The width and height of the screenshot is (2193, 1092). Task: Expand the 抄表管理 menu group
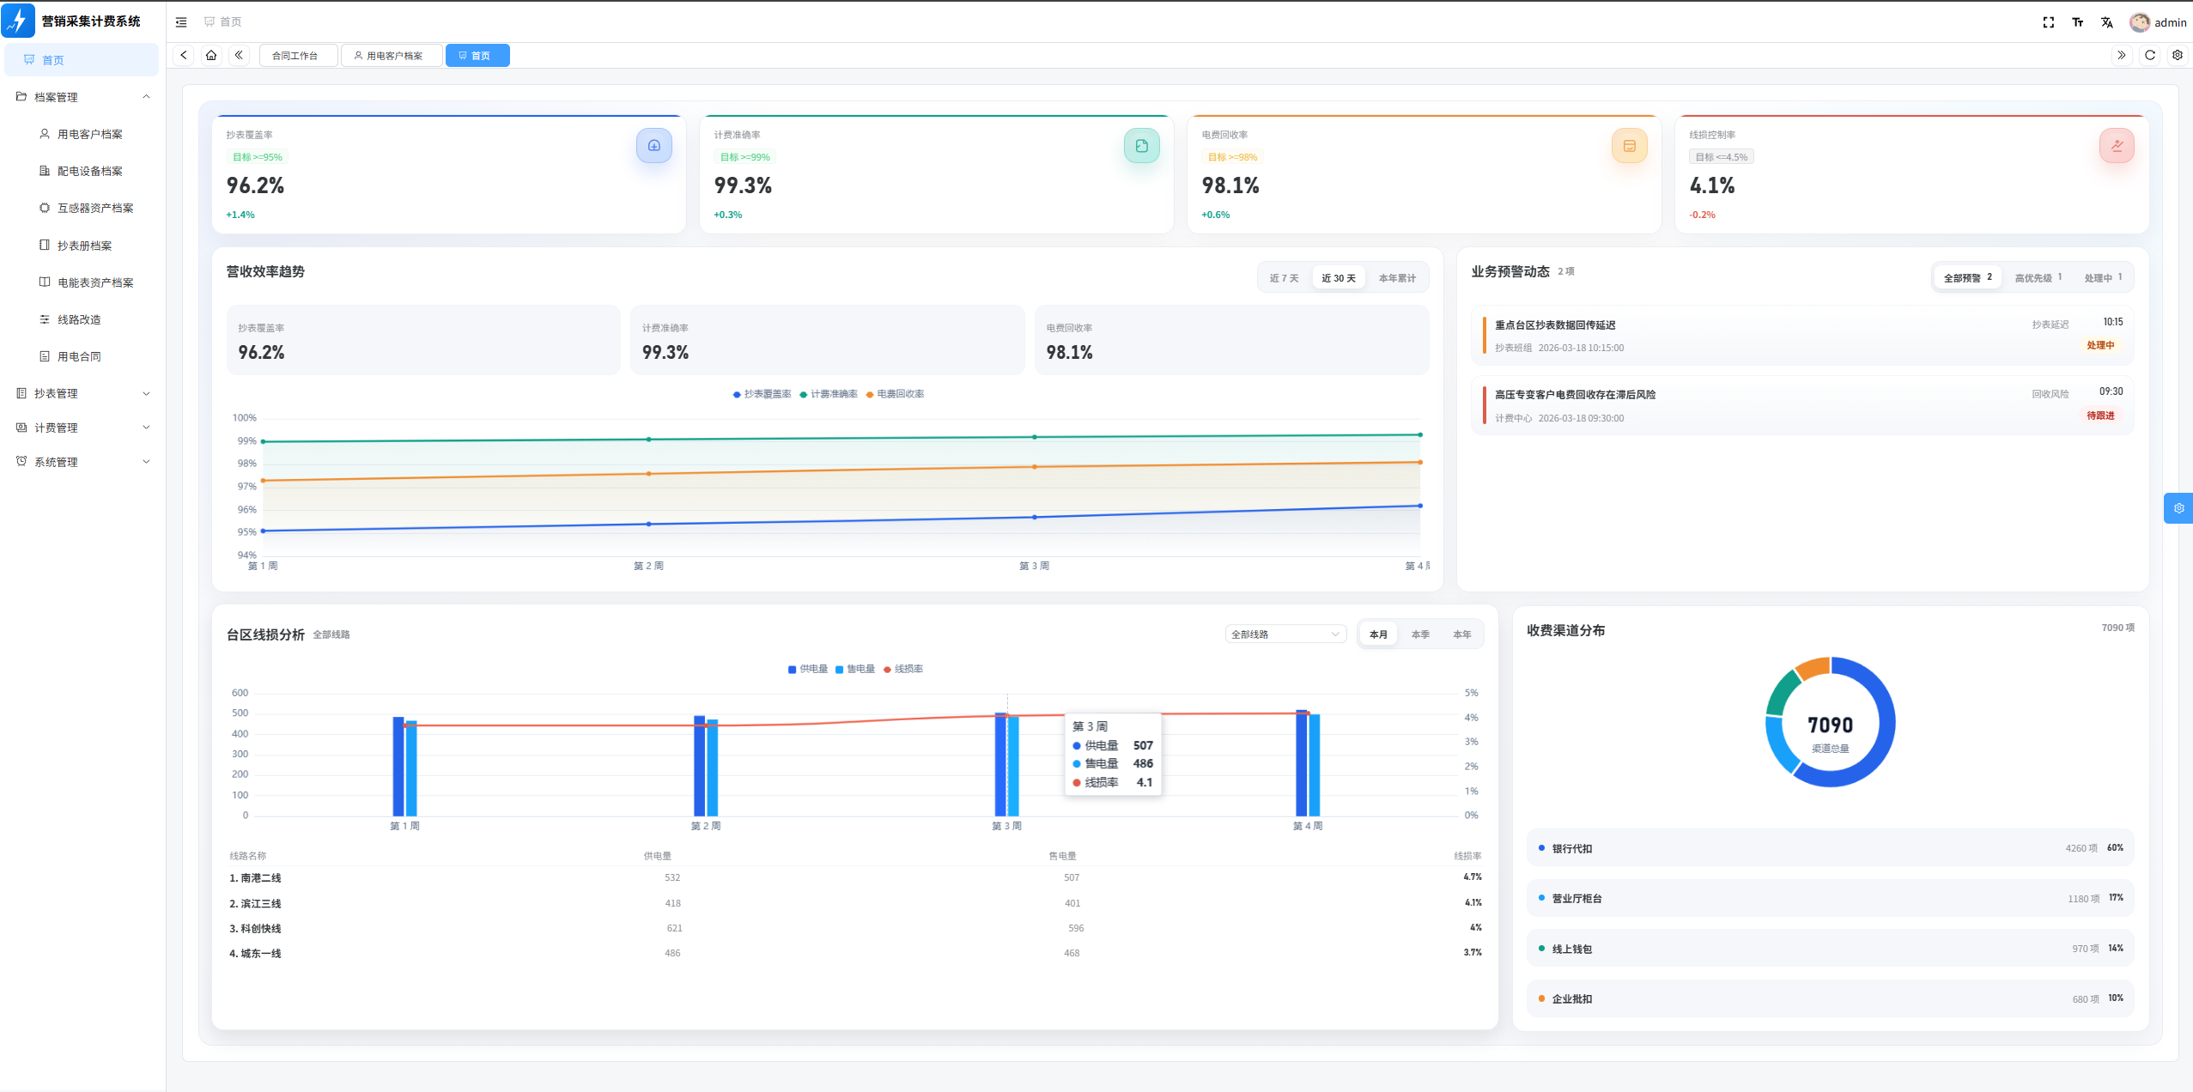(83, 393)
